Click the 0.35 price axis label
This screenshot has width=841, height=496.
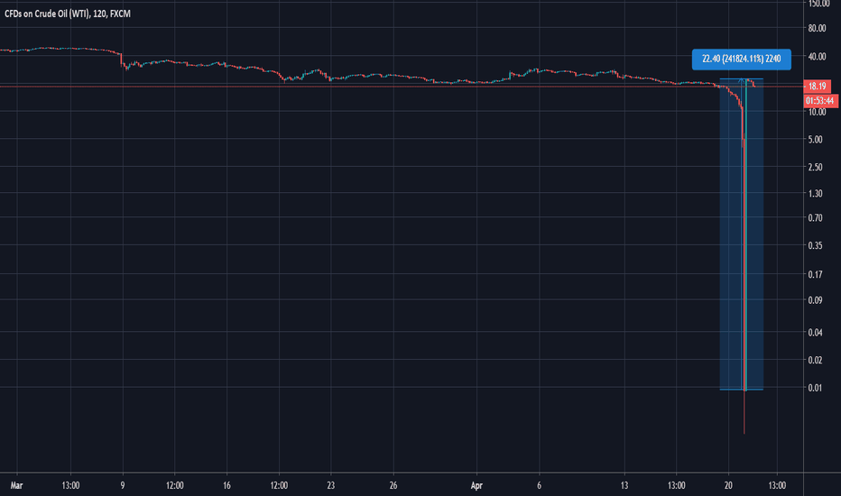coord(815,245)
